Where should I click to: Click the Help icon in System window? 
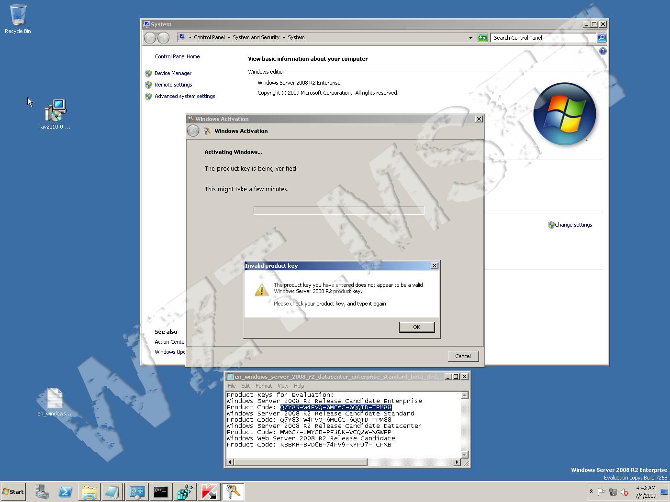click(x=603, y=51)
